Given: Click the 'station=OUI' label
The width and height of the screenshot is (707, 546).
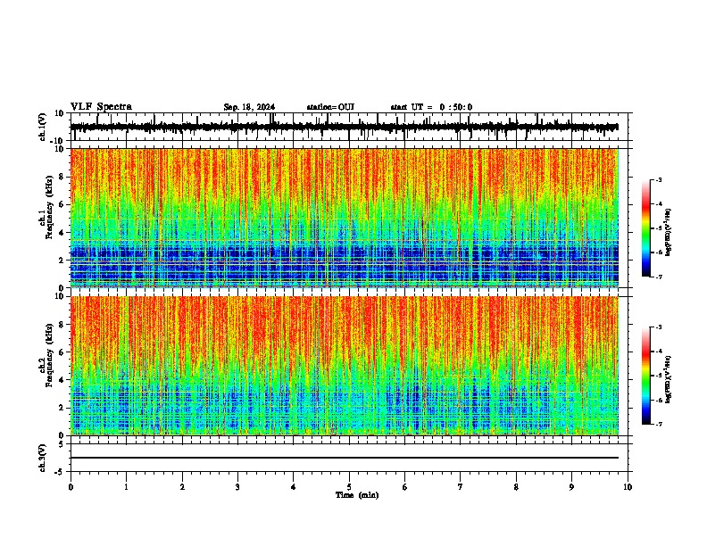Looking at the screenshot, I should pyautogui.click(x=330, y=107).
